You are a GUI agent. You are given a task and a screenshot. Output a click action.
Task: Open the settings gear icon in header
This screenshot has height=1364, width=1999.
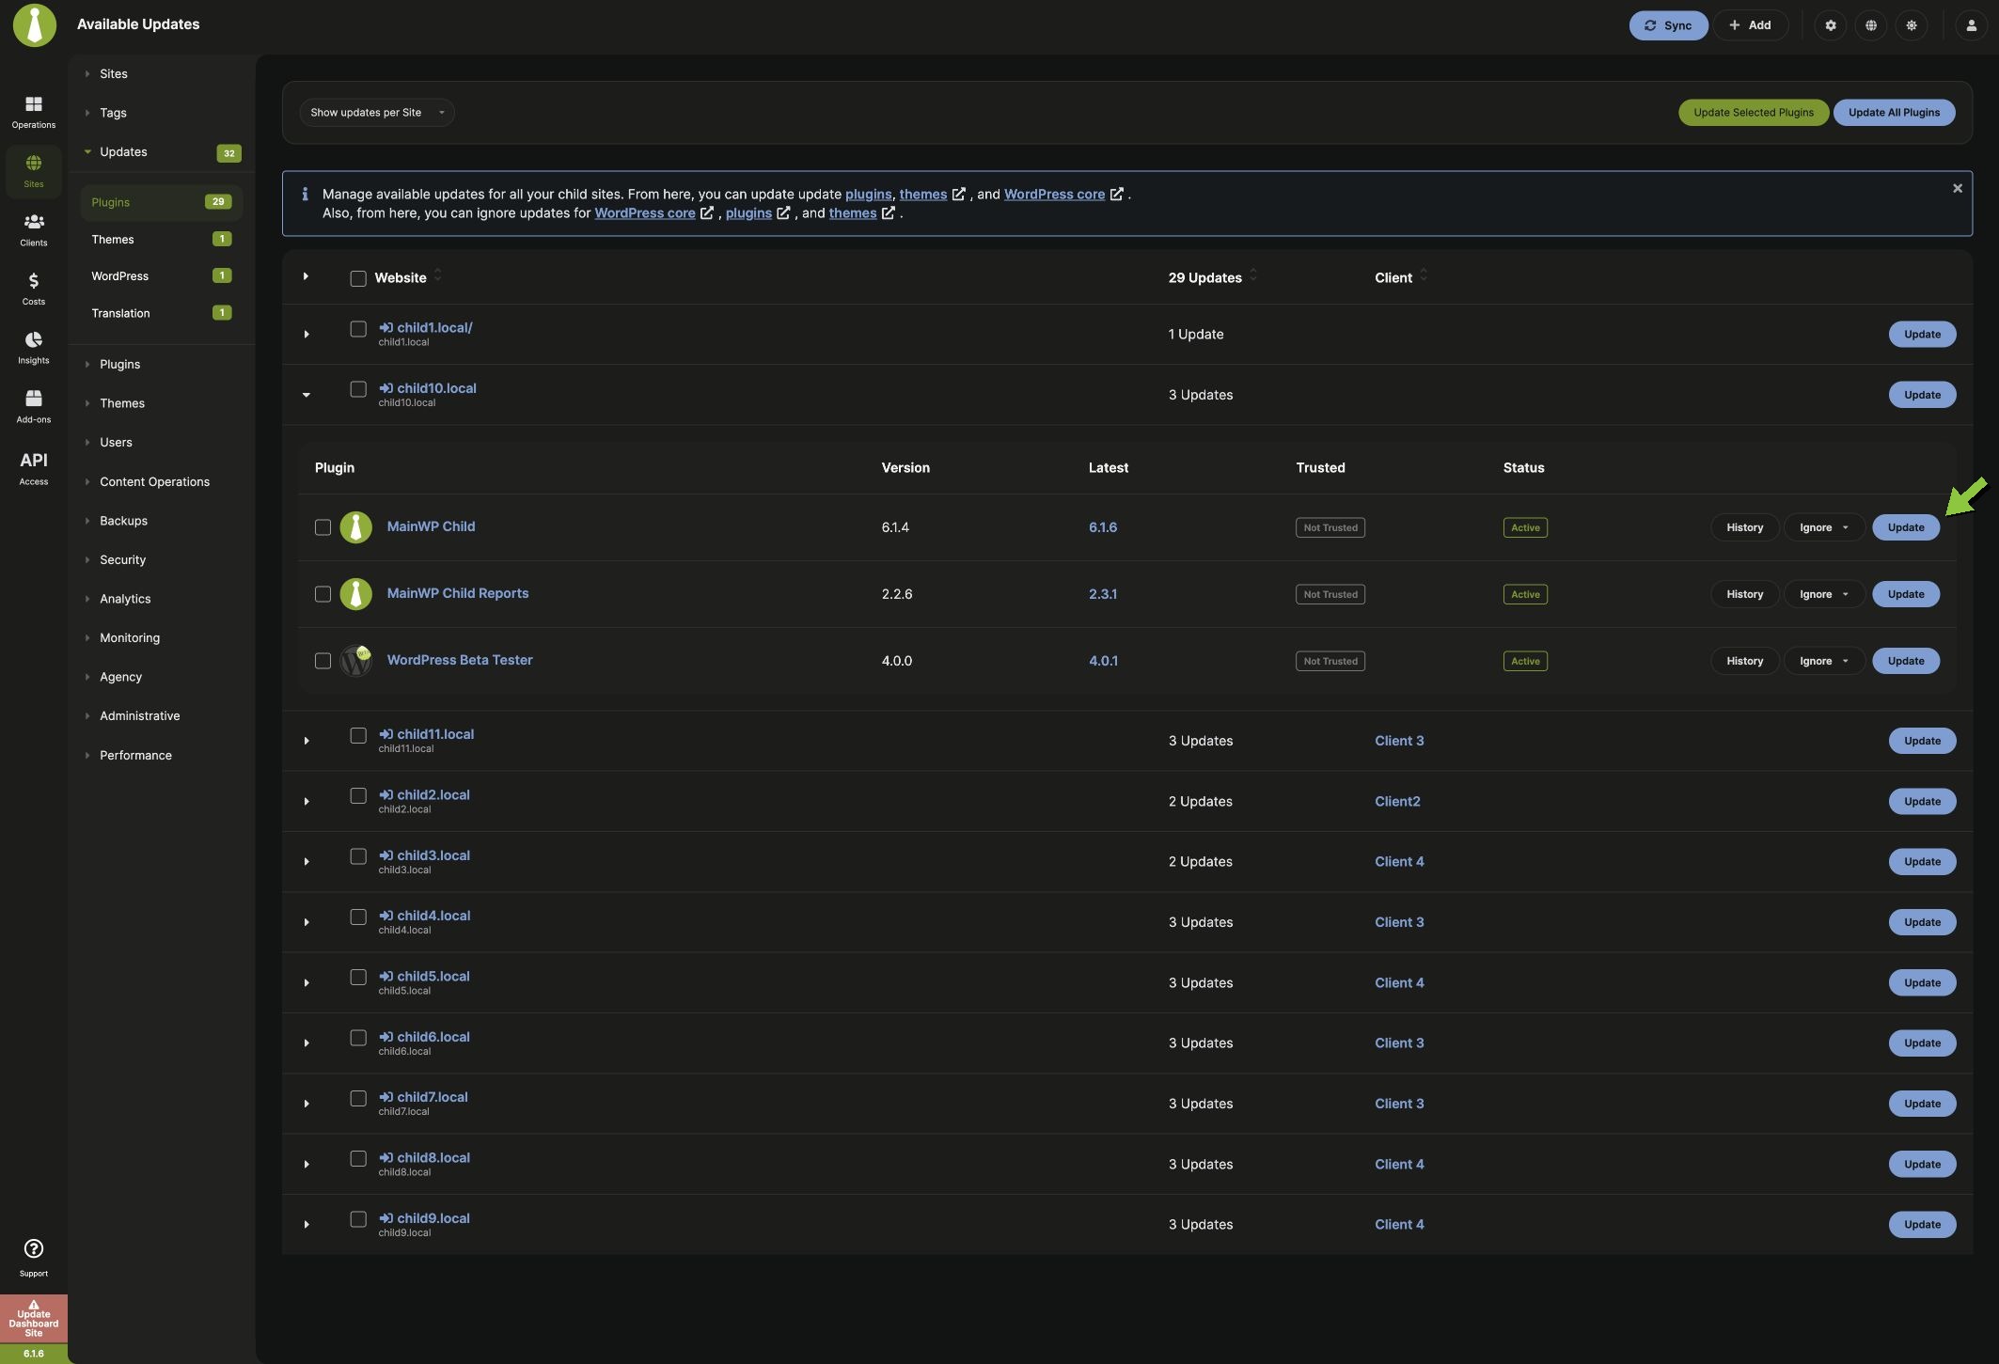[1831, 25]
